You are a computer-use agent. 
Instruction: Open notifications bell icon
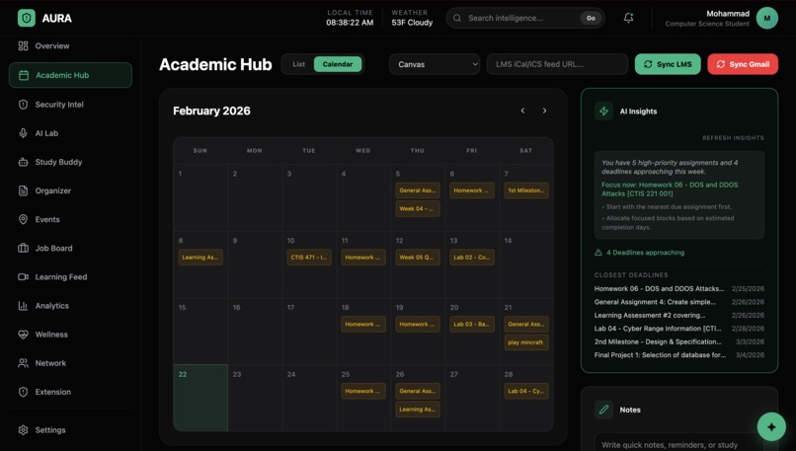point(628,19)
